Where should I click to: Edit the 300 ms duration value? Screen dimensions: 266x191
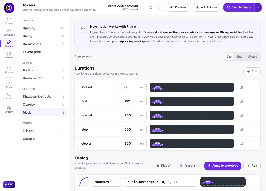coord(134,129)
